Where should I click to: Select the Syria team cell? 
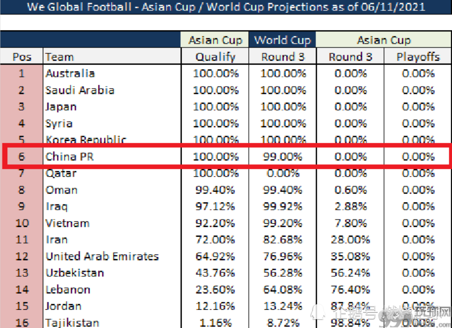112,124
